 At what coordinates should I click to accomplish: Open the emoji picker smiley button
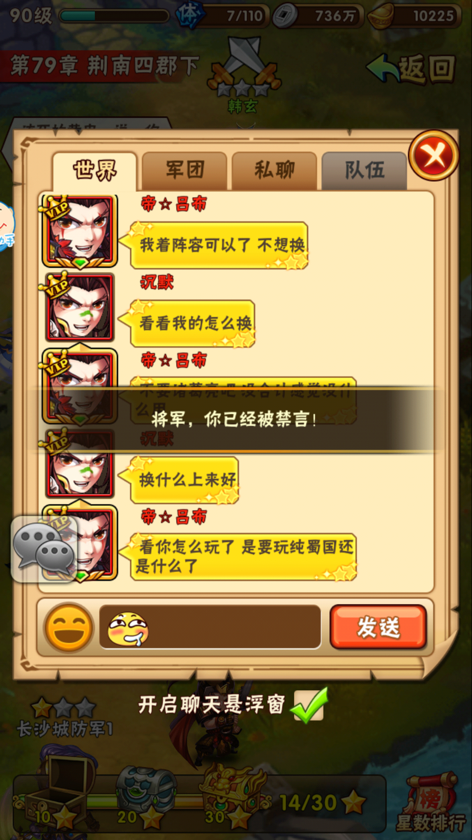pyautogui.click(x=68, y=627)
